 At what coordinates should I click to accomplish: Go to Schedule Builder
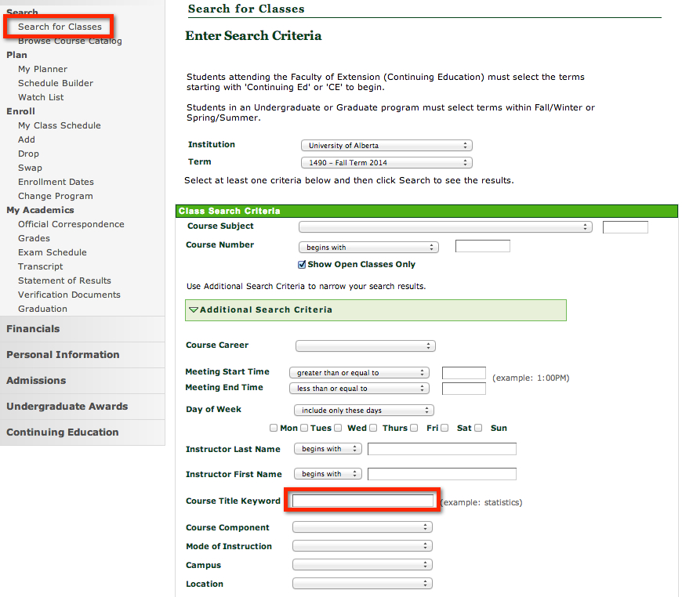[x=56, y=83]
